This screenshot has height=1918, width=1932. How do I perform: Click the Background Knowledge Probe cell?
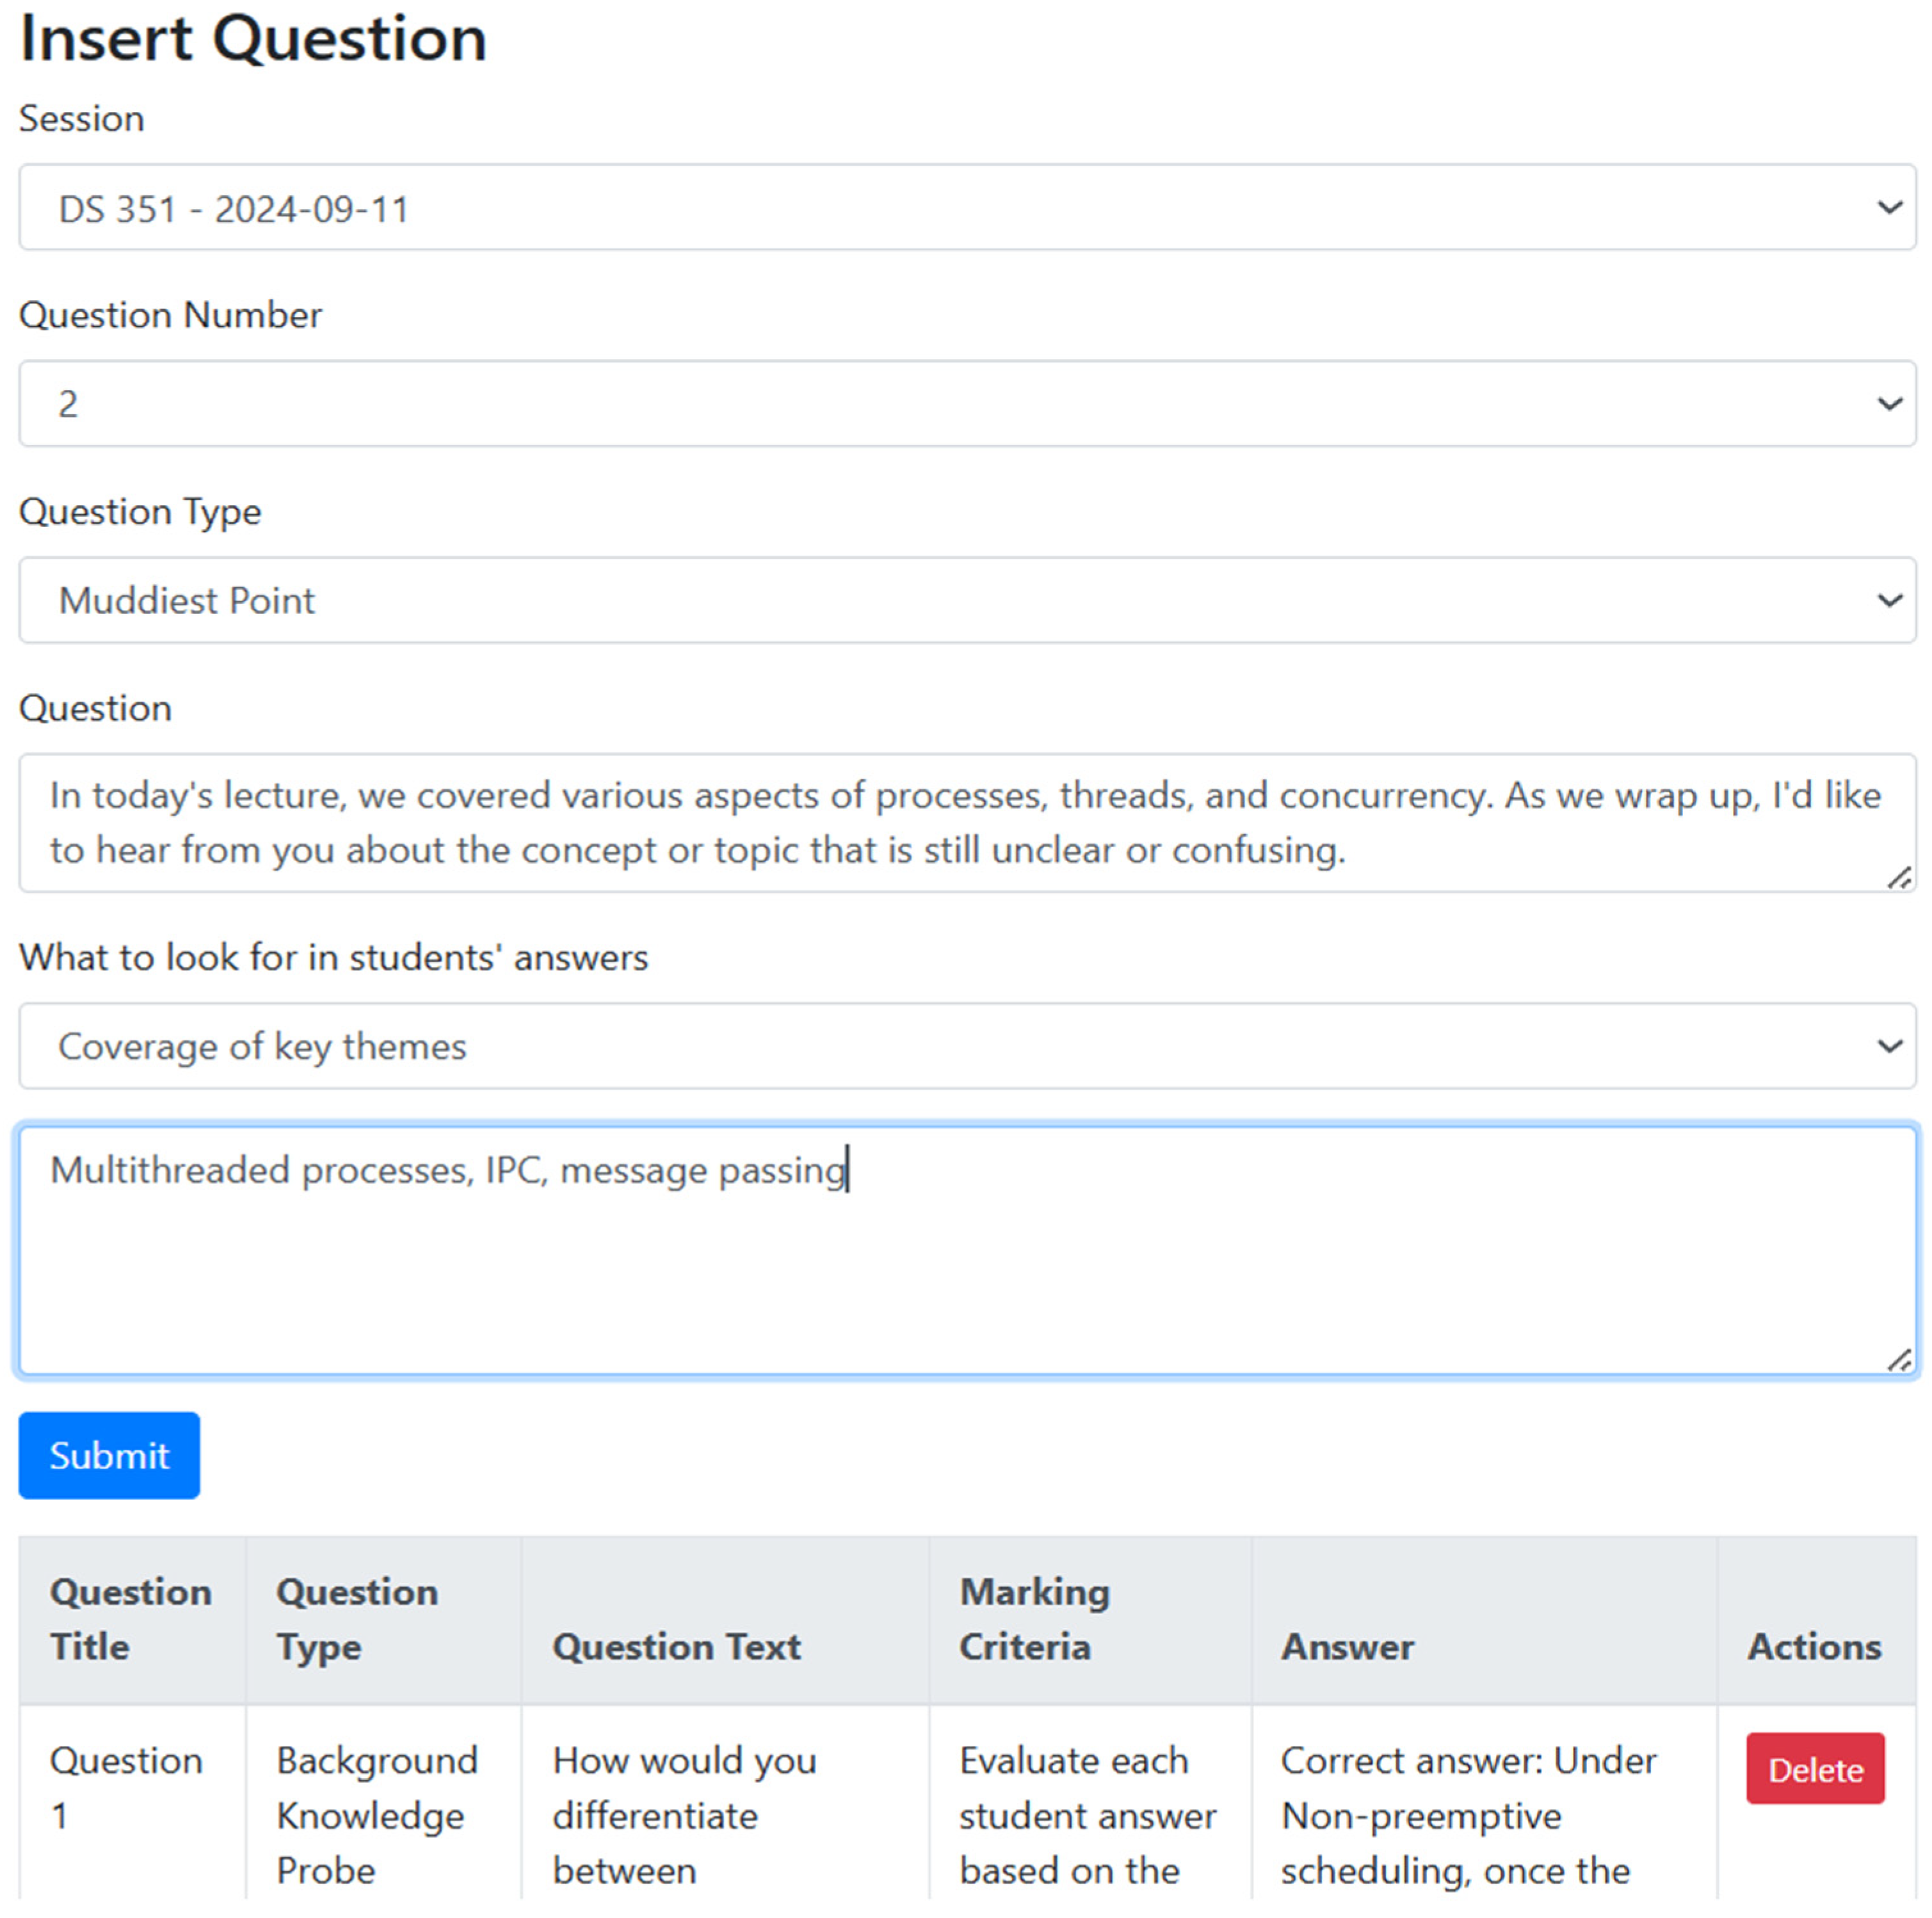pos(377,1815)
